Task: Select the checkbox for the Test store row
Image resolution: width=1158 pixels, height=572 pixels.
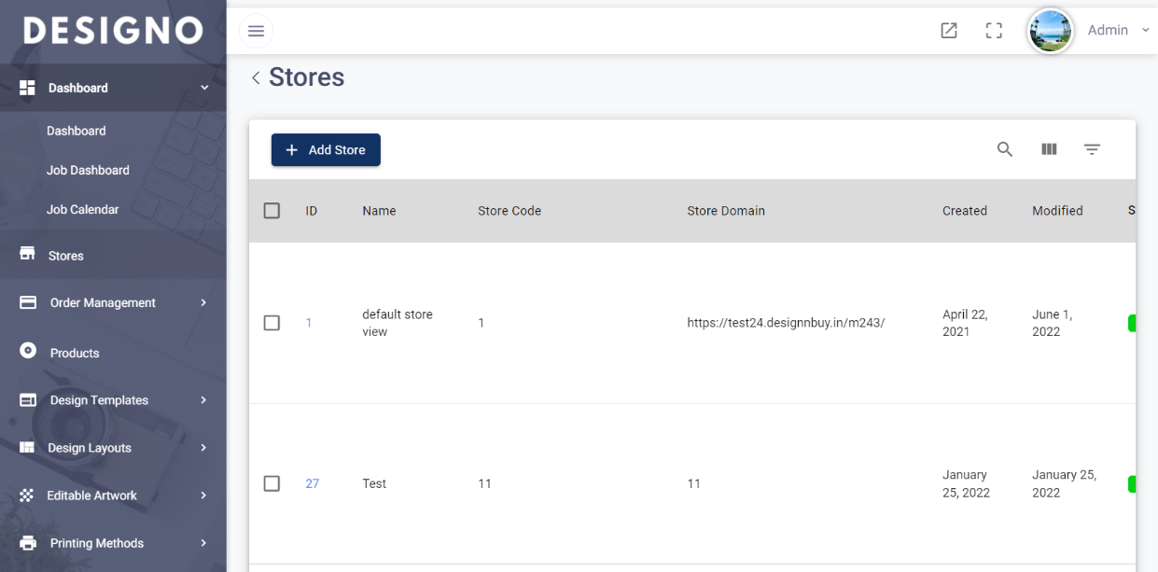Action: pos(272,483)
